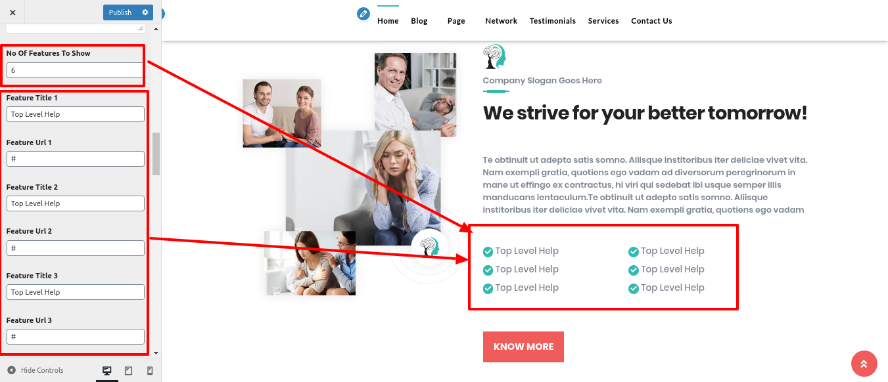Close the customizer panel with X
888x382 pixels.
tap(12, 12)
